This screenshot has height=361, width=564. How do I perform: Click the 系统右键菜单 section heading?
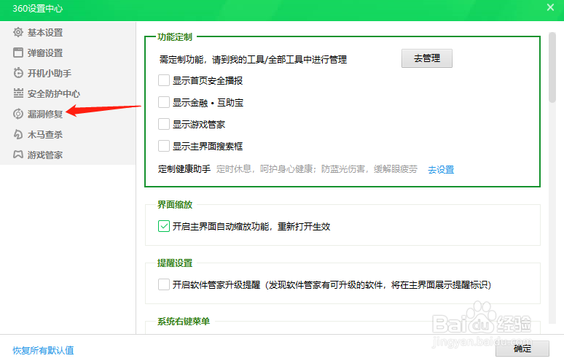coord(184,322)
